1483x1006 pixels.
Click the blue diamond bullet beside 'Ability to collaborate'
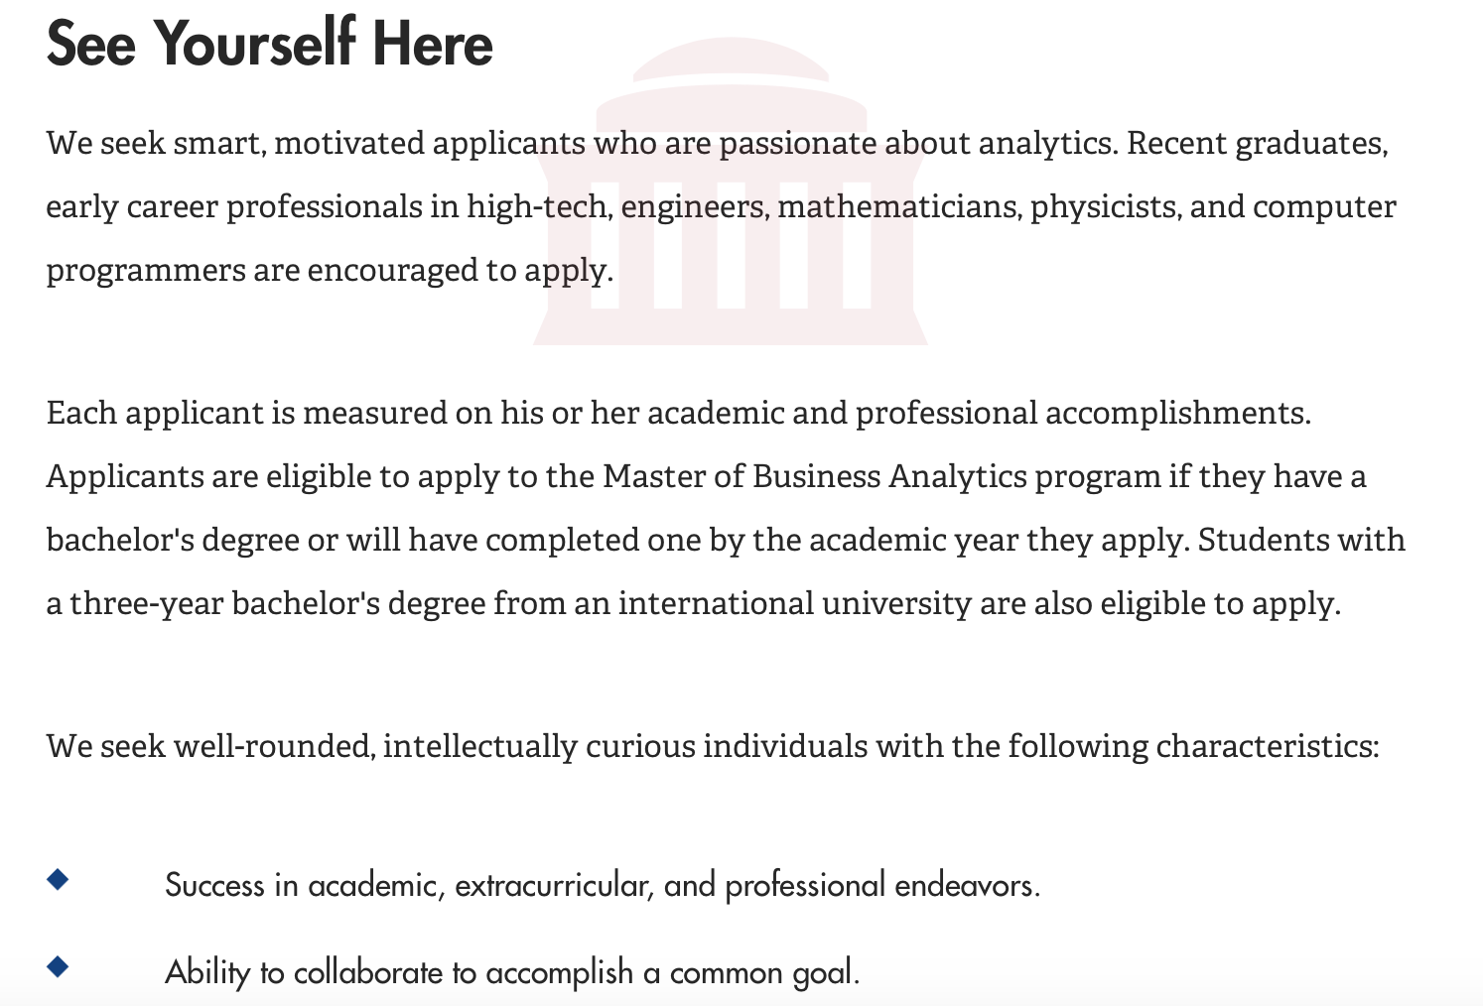58,966
